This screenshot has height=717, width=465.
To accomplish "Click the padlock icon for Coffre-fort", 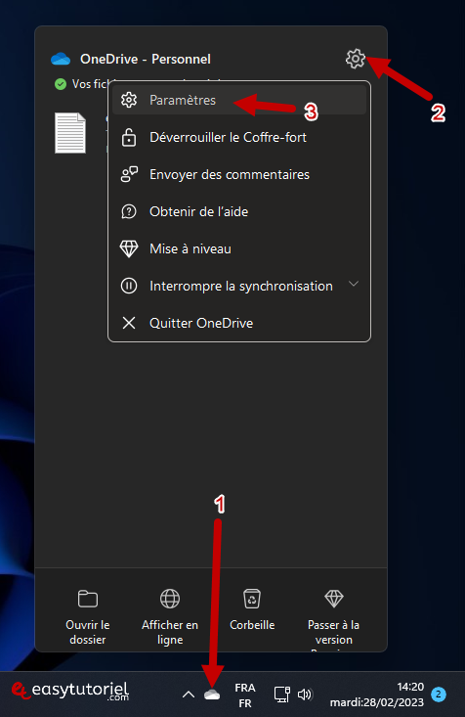I will tap(129, 137).
